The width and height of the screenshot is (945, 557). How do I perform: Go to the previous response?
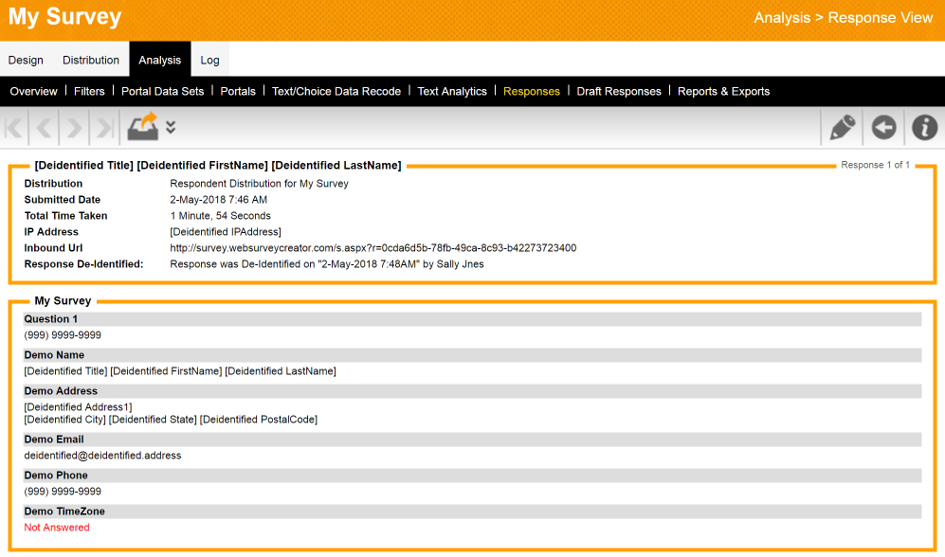[x=45, y=128]
